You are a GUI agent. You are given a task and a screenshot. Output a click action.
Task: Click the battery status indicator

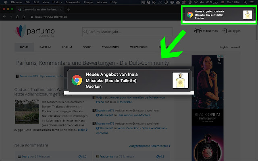point(212,2)
